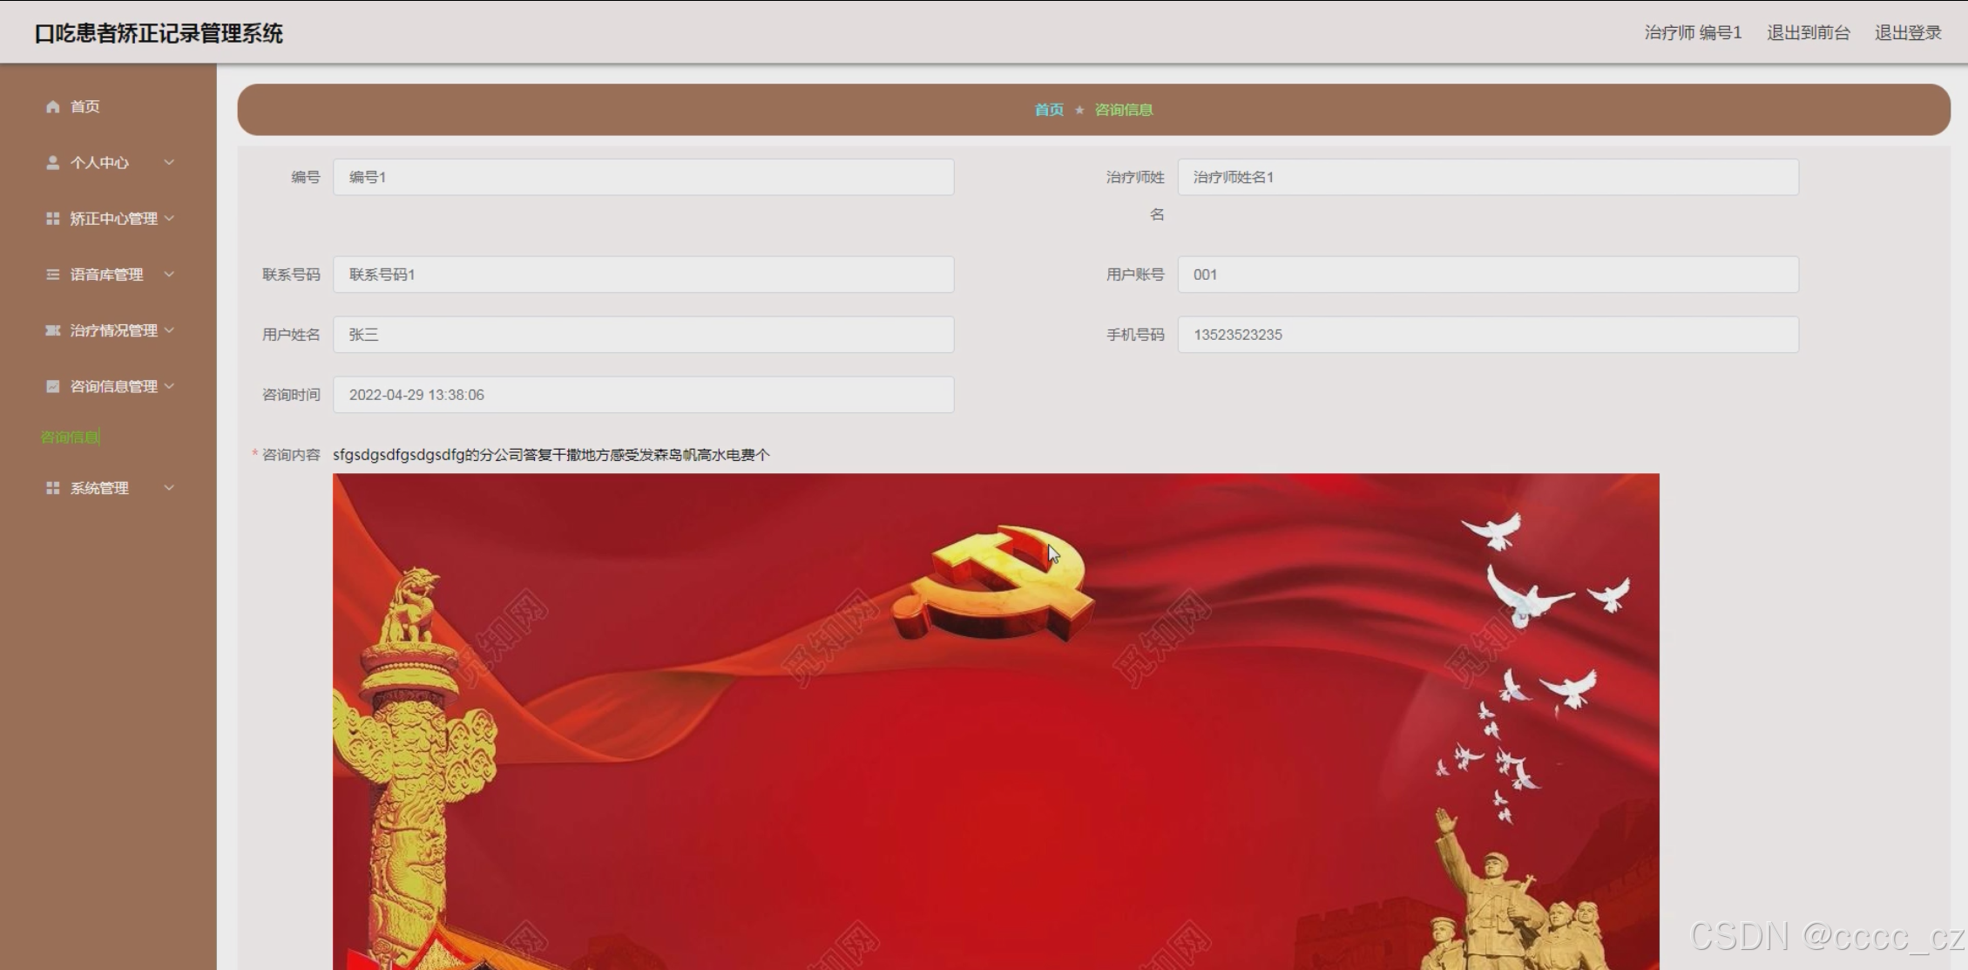
Task: Click the grid icon beside 系统管理
Action: pos(52,488)
